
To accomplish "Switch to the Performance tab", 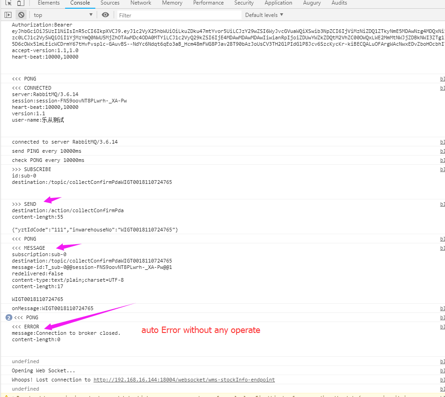I will [208, 3].
